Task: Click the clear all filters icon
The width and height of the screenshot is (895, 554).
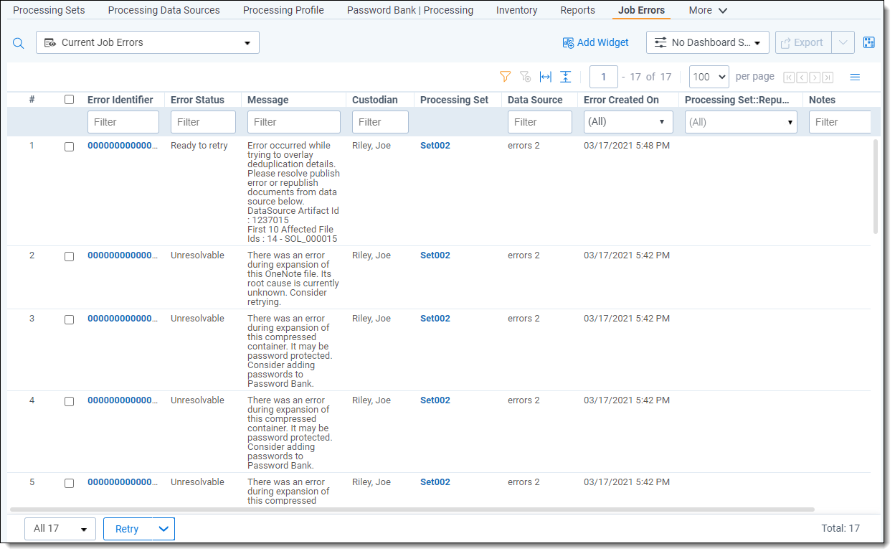Action: 525,77
